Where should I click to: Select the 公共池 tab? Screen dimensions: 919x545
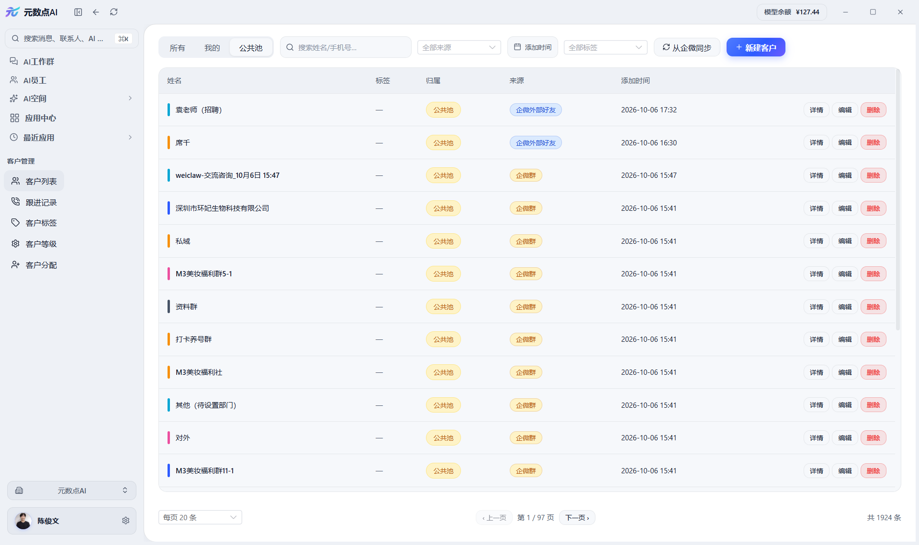(251, 48)
